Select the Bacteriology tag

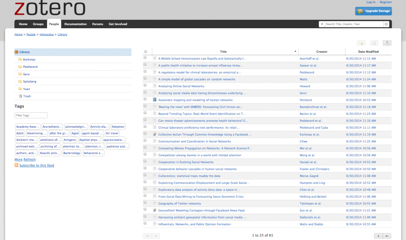tap(72, 153)
